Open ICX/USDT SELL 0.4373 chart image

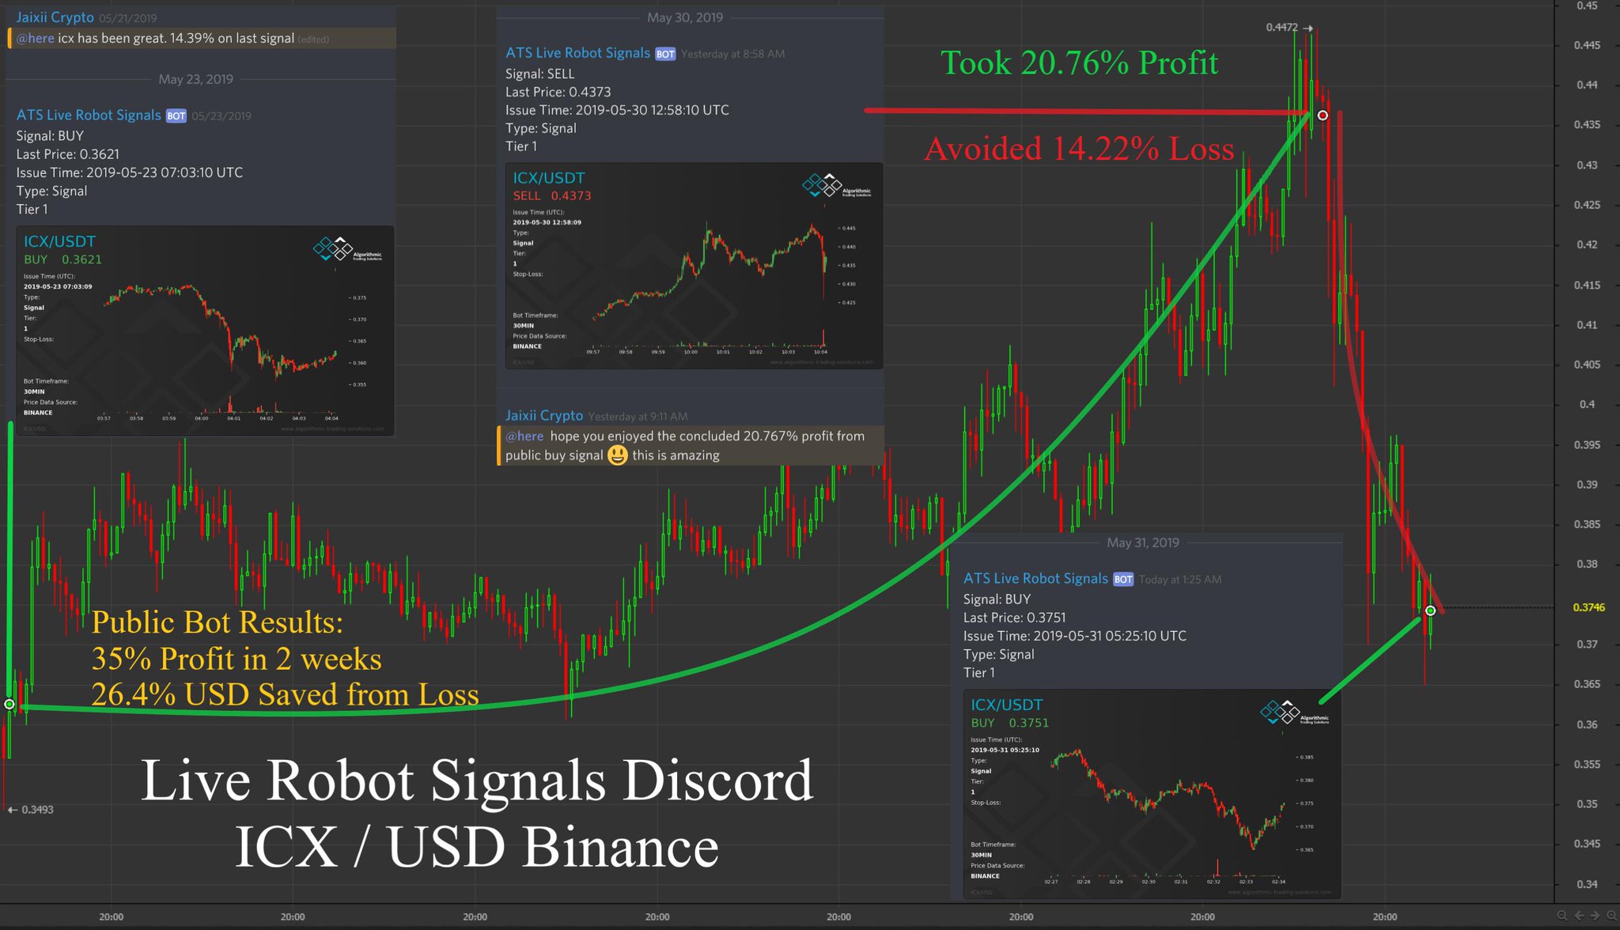[694, 266]
